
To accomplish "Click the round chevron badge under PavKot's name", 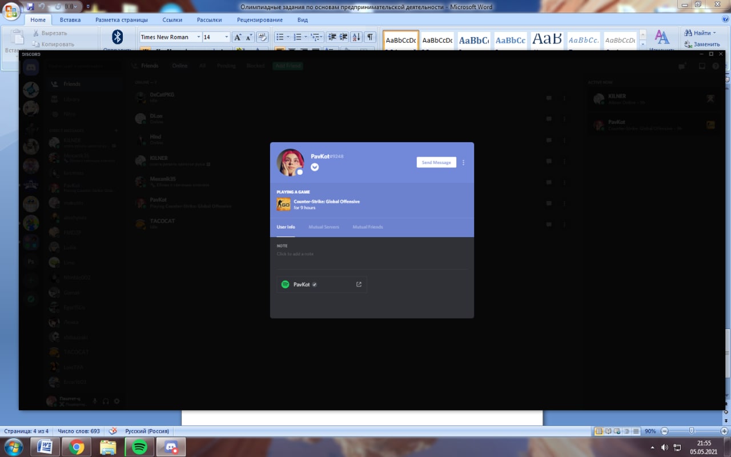I will pyautogui.click(x=315, y=167).
